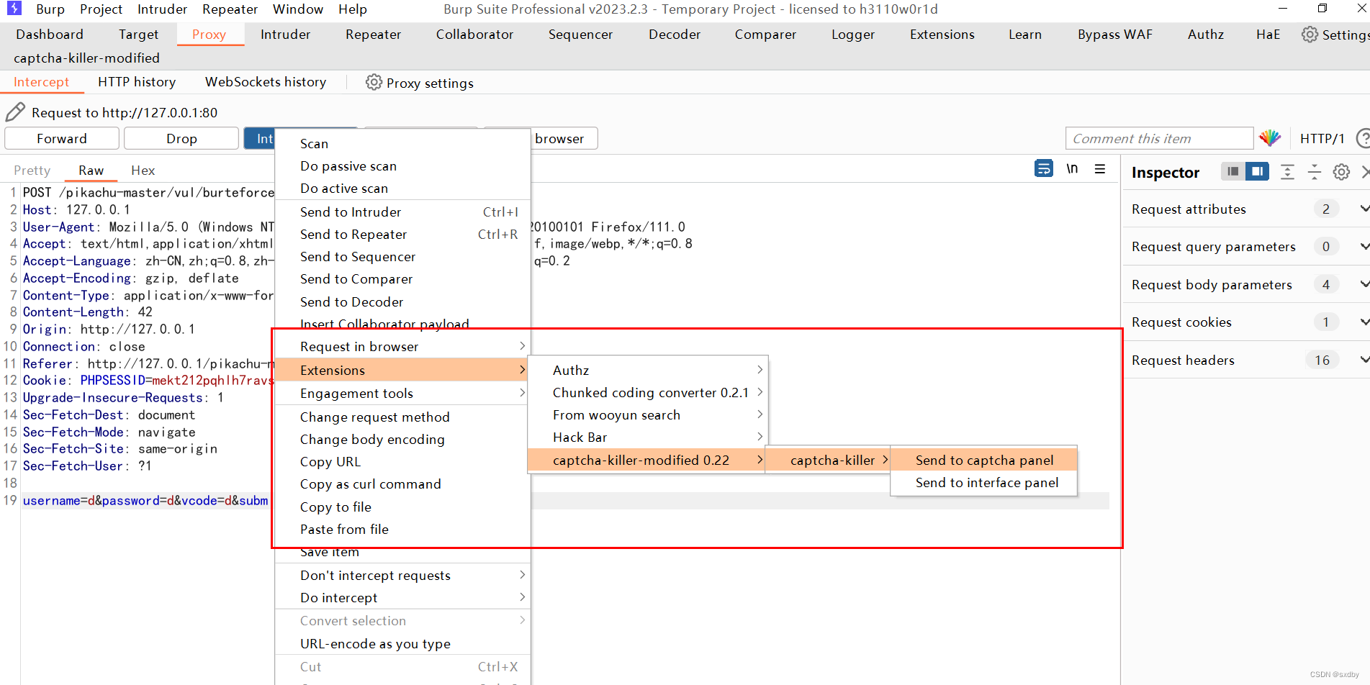The height and width of the screenshot is (685, 1370).
Task: Click Chunked coding converter 0.2.1 entry
Action: click(648, 392)
